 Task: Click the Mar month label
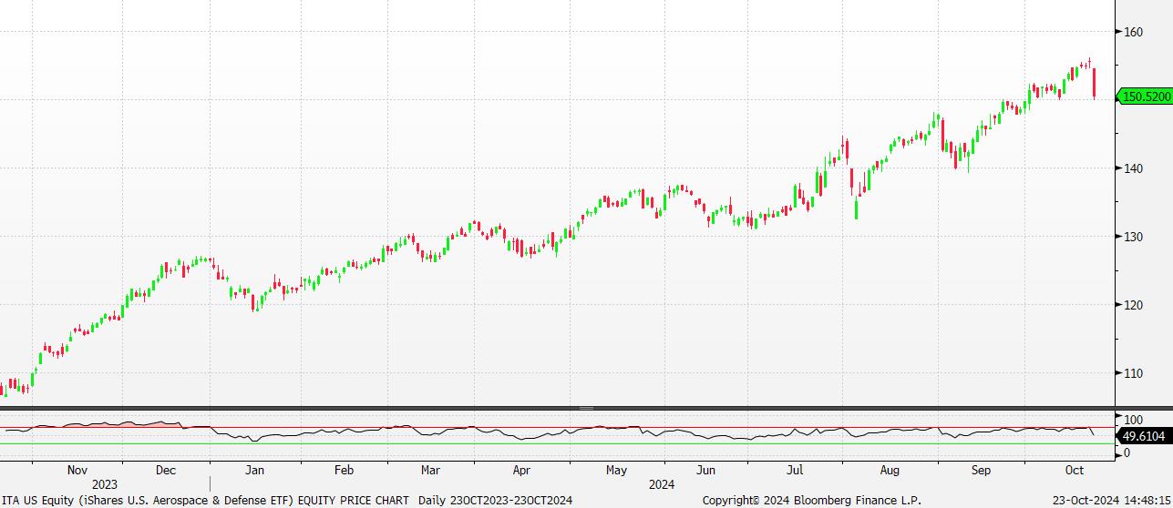click(430, 471)
